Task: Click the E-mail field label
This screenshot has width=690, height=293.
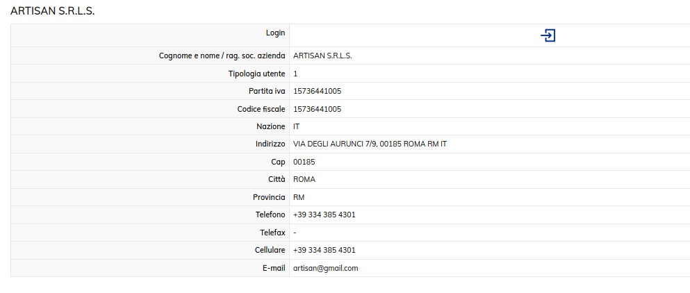Action: pos(272,268)
